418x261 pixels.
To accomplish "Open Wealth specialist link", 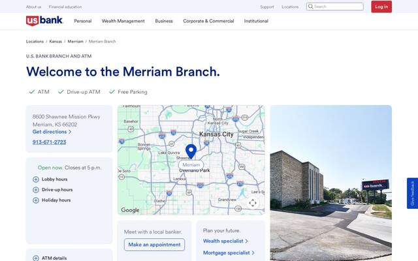I will [x=225, y=241].
